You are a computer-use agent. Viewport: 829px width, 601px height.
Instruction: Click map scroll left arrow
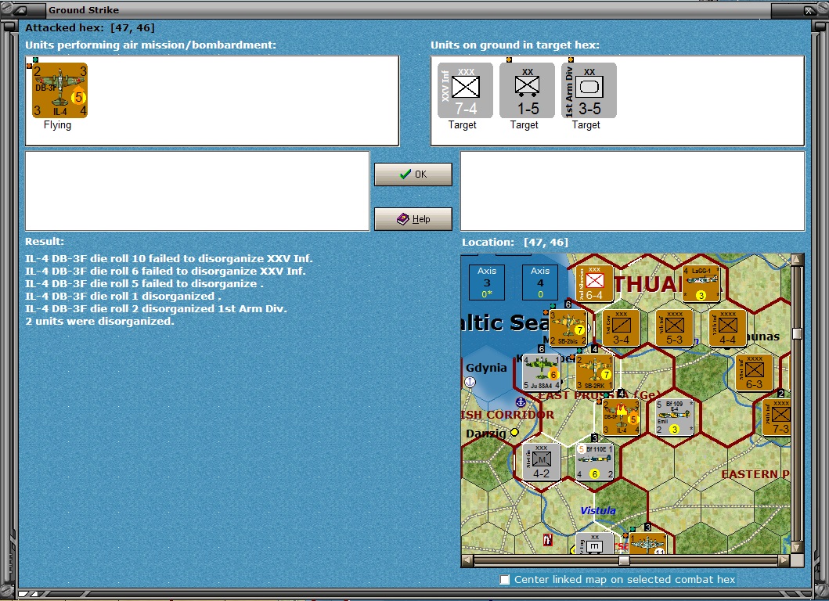467,560
